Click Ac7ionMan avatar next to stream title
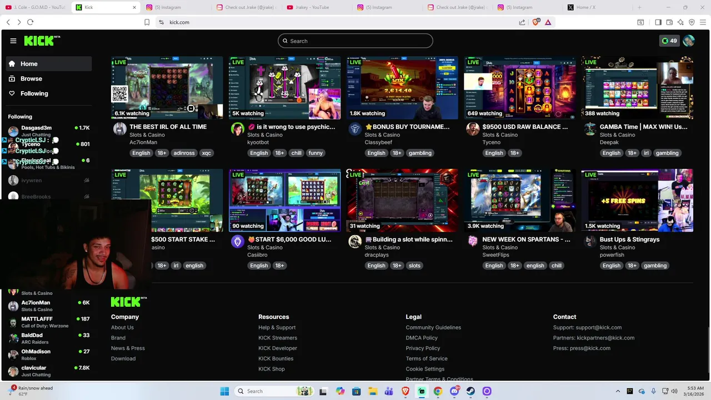Screen dimensions: 711x400 click(119, 129)
